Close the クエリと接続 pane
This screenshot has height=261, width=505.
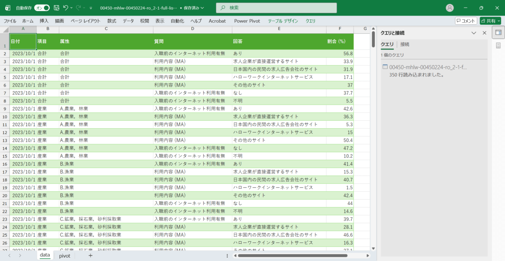(484, 33)
